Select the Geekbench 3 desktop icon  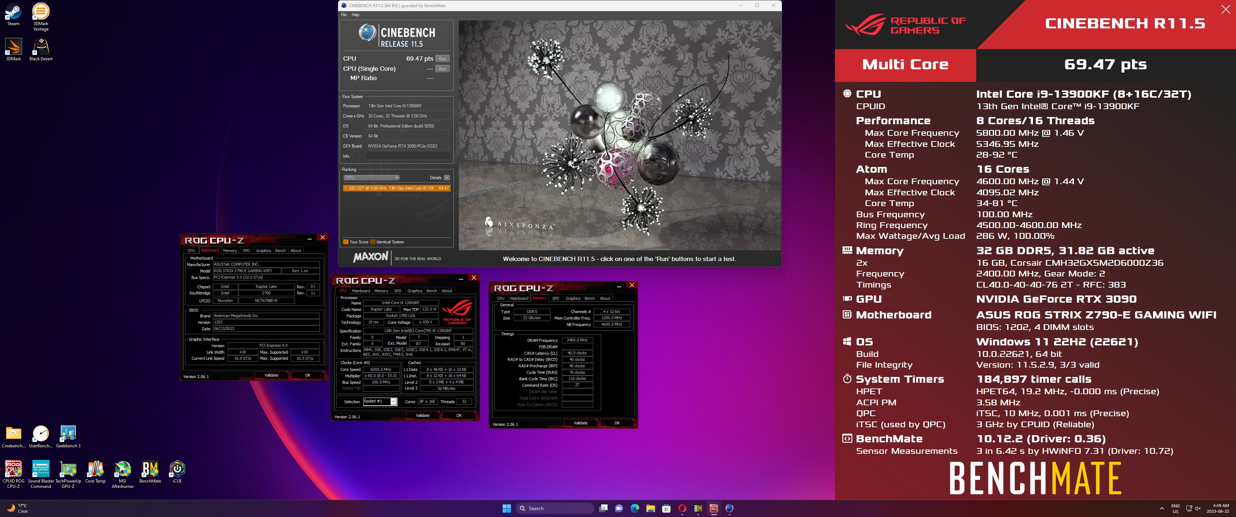[68, 437]
